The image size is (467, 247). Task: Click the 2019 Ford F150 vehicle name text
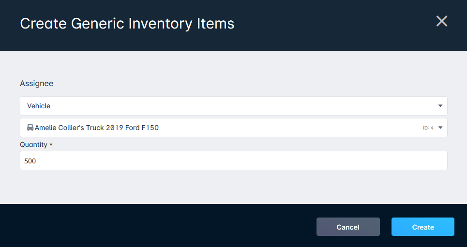[x=133, y=128]
